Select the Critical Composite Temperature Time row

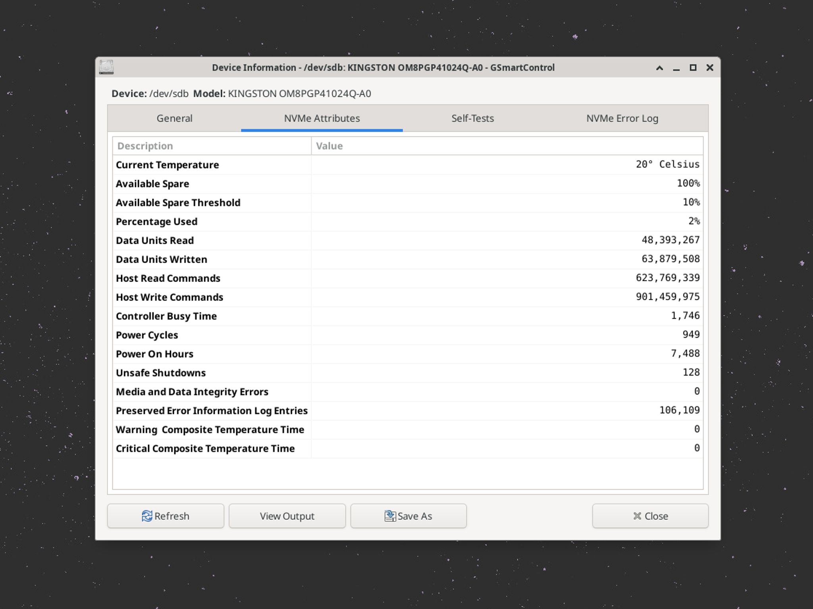point(408,448)
